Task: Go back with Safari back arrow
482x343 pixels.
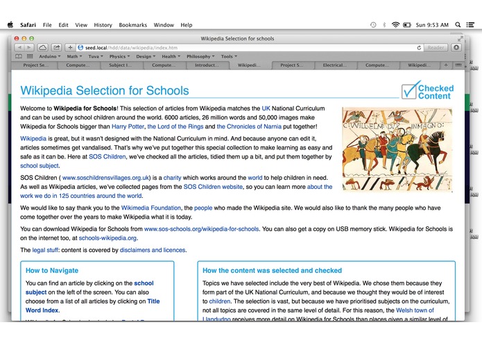Action: (x=19, y=48)
